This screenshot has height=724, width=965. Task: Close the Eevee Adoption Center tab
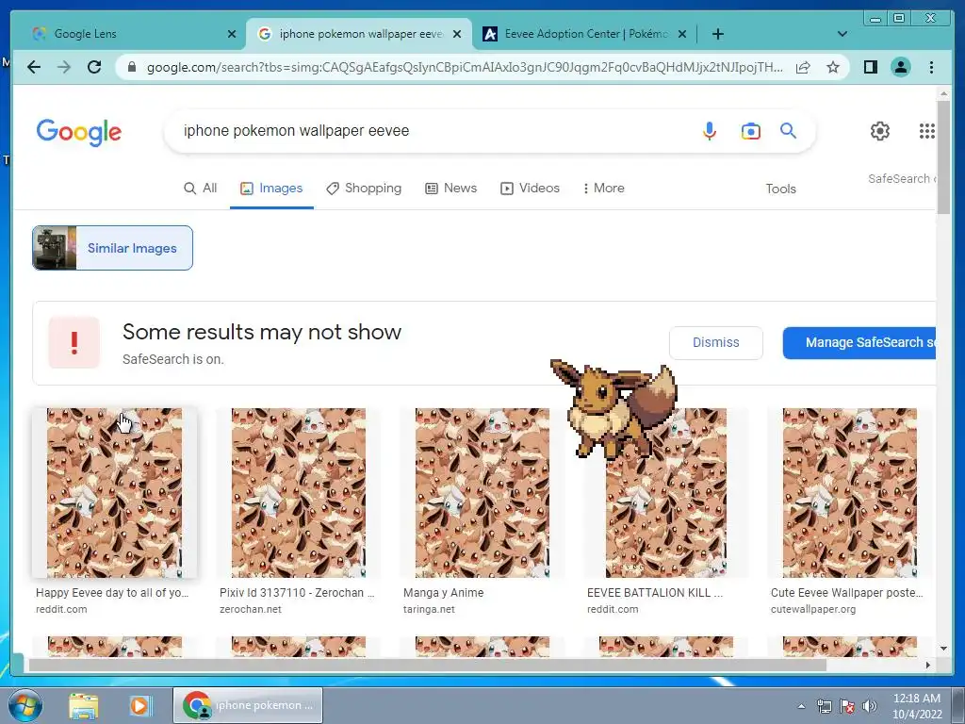point(682,34)
